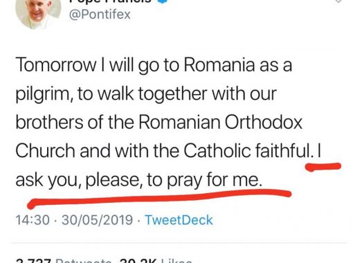Screen dimensions: 353x263
Task: Open the @Pontifex handle link
Action: click(100, 15)
